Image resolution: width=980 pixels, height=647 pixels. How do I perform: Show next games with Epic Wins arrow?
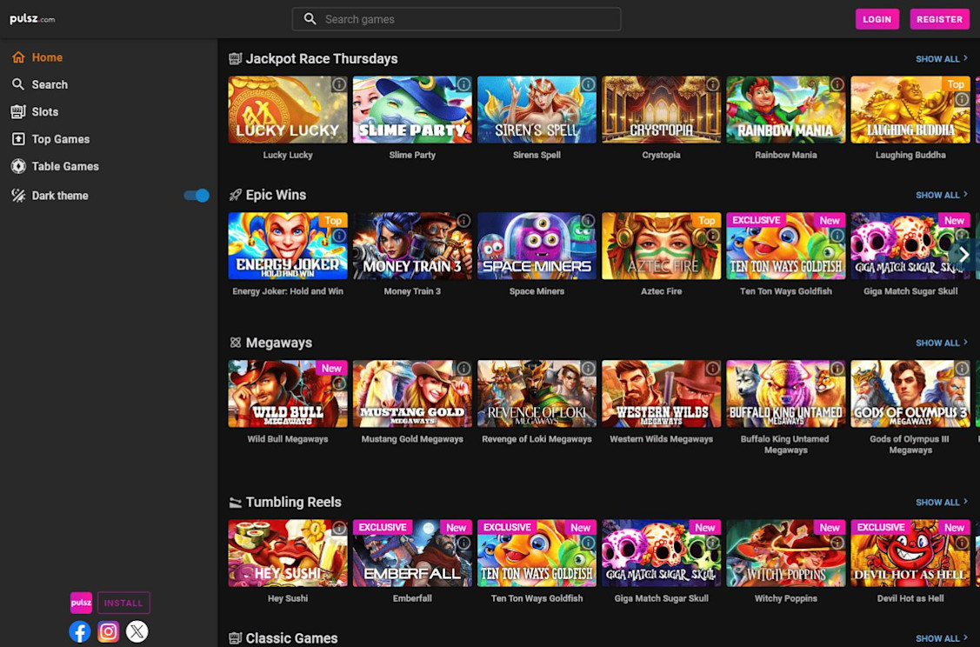[963, 255]
